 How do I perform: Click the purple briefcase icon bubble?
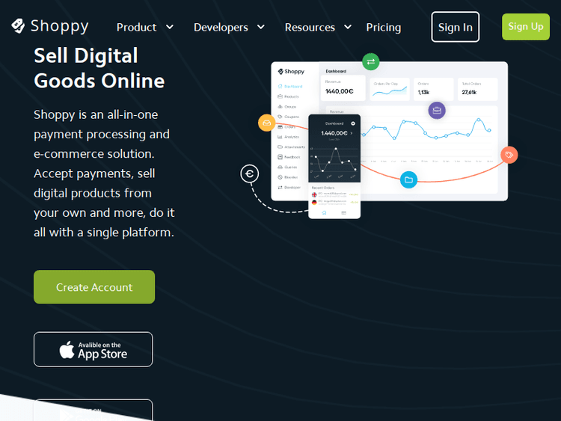click(437, 111)
